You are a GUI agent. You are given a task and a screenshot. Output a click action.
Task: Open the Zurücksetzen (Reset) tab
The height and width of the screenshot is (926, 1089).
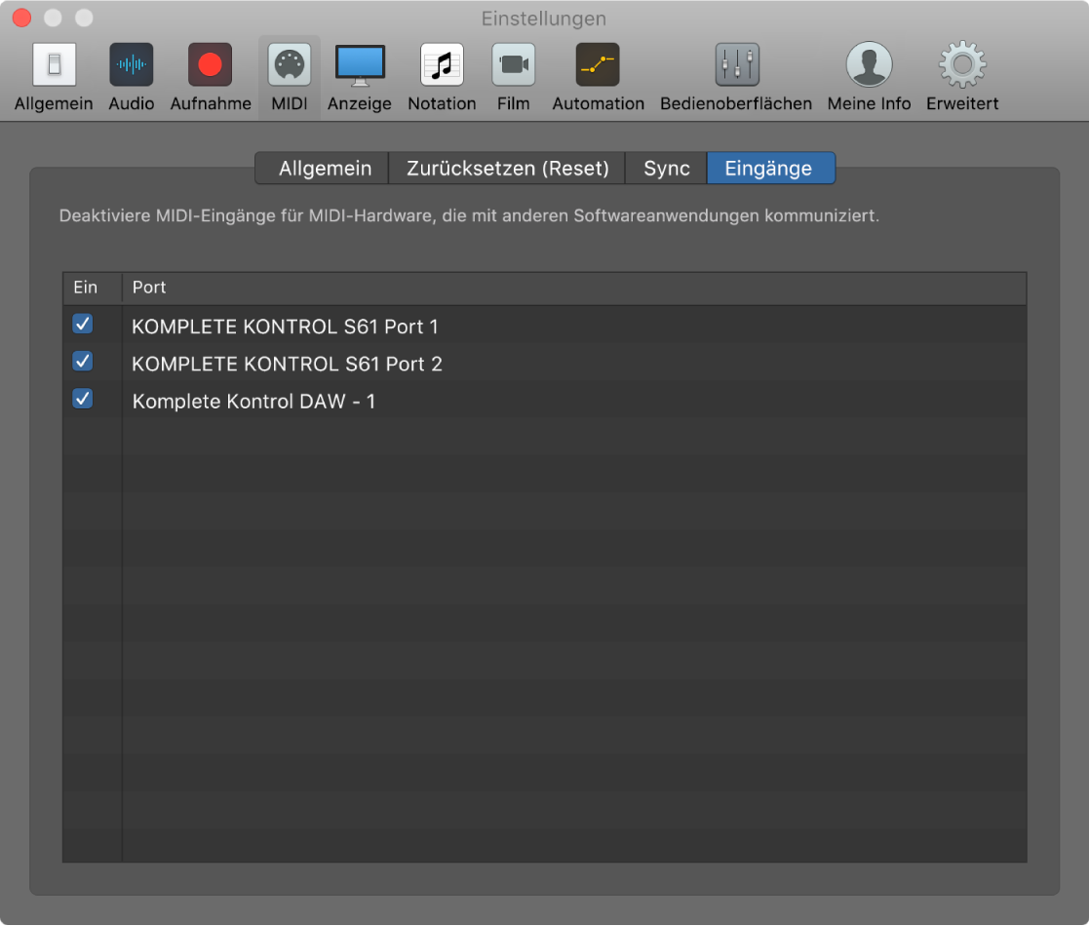click(x=507, y=169)
